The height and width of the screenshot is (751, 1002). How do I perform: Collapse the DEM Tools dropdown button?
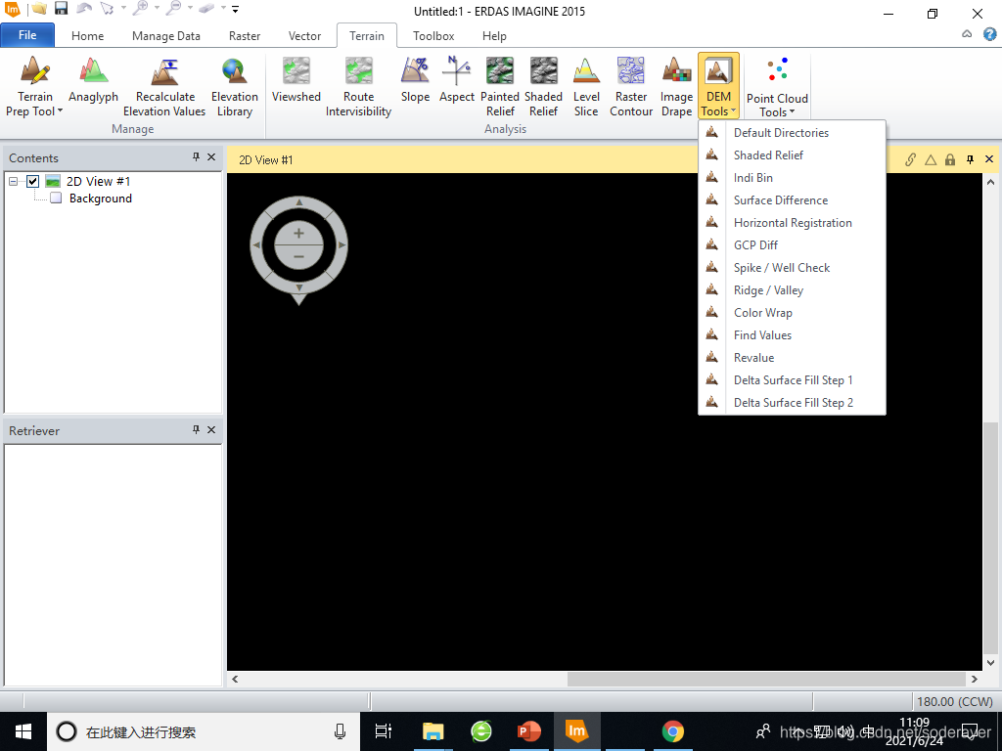(x=718, y=86)
